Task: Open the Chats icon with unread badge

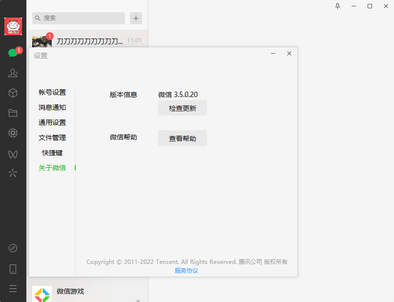Action: pos(13,53)
